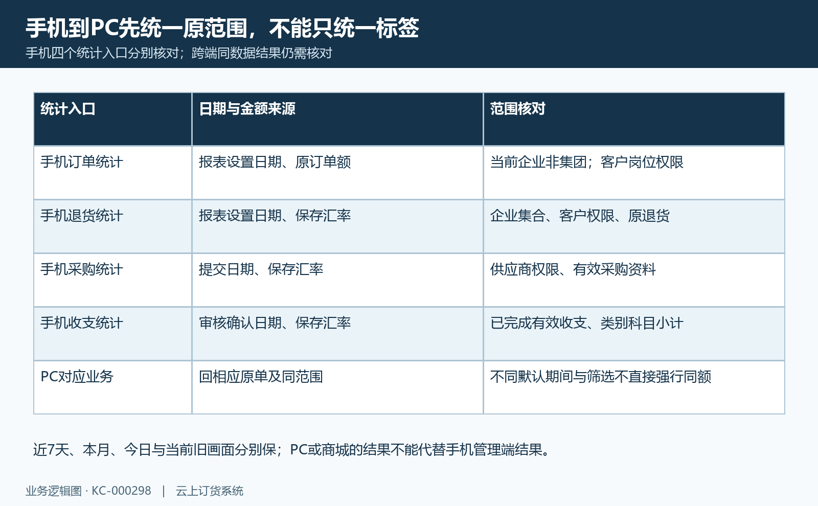The image size is (818, 506).
Task: Select the column header 范围核对
Action: coord(634,119)
